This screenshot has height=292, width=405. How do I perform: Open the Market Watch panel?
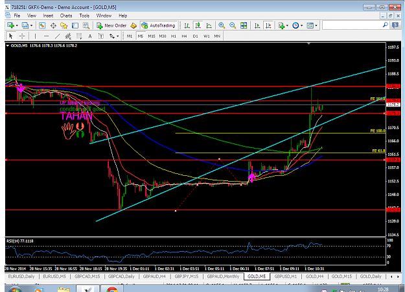point(42,25)
